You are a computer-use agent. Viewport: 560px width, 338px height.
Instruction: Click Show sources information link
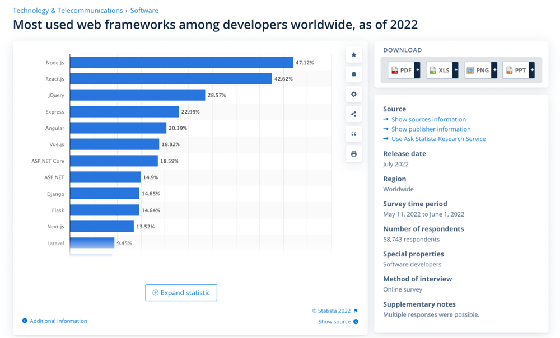coord(428,119)
